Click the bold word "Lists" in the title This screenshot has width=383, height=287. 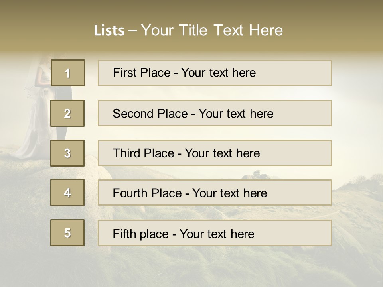click(109, 31)
